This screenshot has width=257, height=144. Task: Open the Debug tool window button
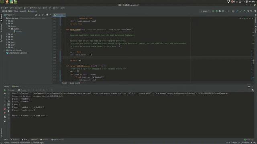(25, 140)
